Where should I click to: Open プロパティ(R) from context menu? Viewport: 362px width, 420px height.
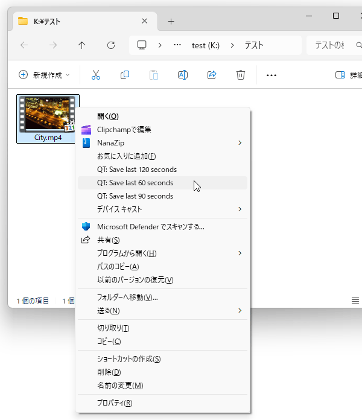[162, 403]
